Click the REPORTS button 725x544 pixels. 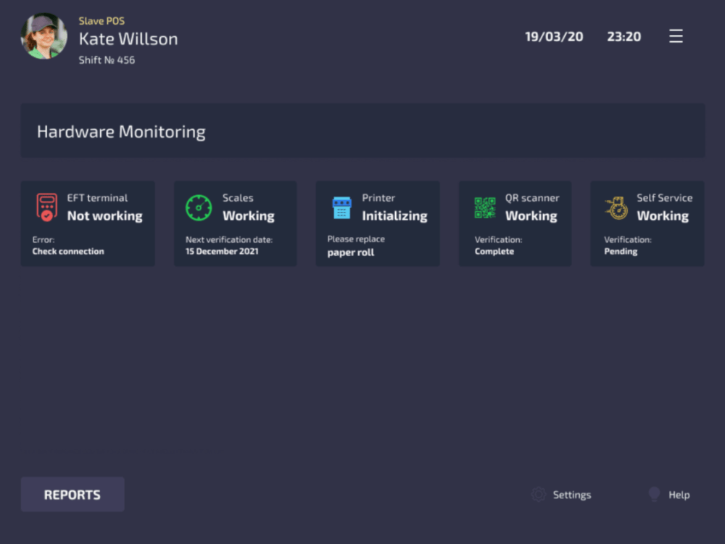[x=72, y=495]
